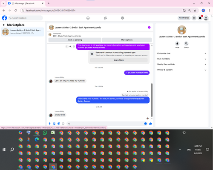This screenshot has height=170, width=213.
Task: Open Microsoft Edge from the taskbar
Action: [37, 139]
